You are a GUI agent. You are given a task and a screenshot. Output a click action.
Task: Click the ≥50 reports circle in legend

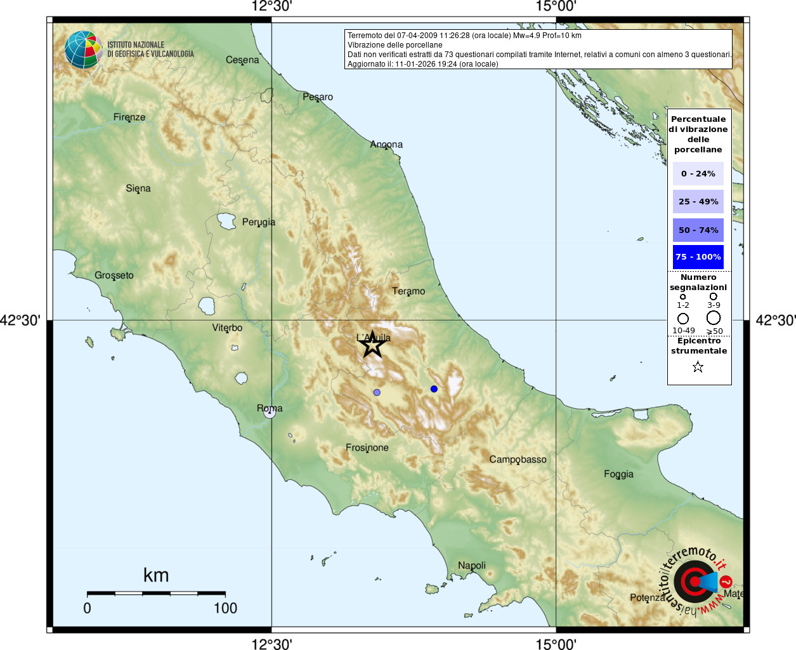pos(714,317)
